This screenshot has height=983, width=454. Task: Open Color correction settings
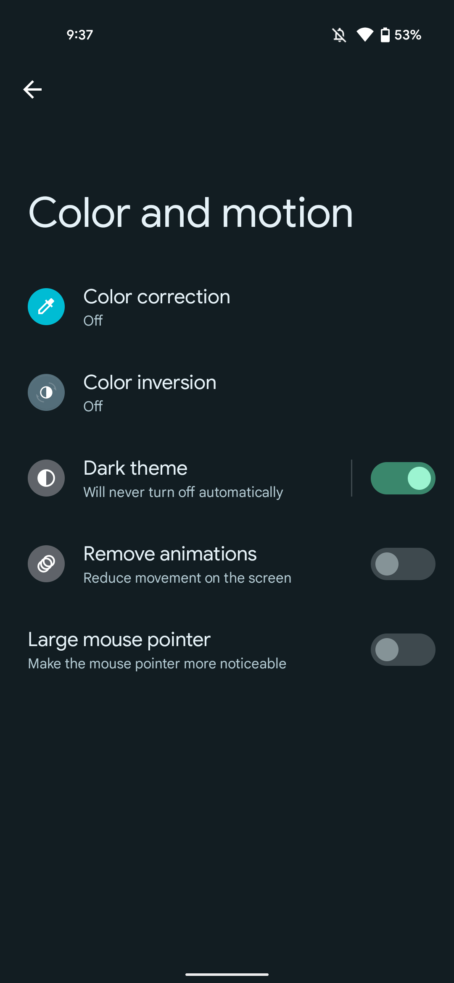pyautogui.click(x=227, y=307)
